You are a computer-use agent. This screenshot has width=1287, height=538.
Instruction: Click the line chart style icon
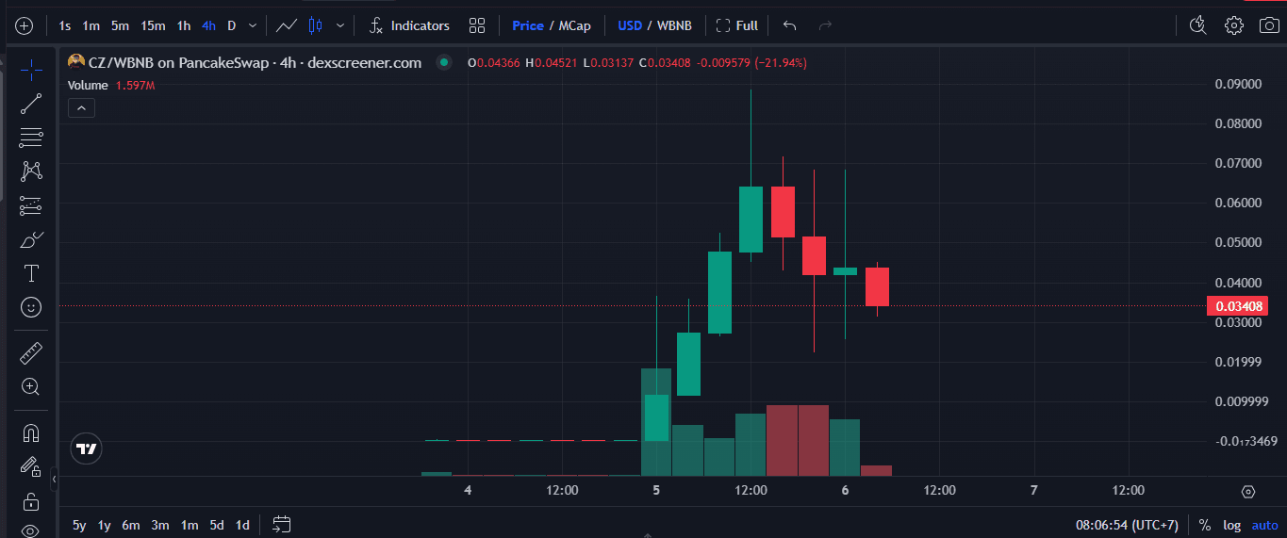tap(287, 25)
